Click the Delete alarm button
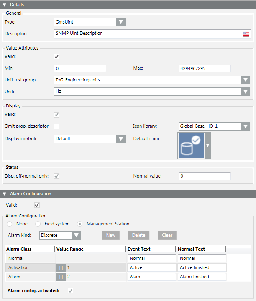The height and width of the screenshot is (301, 256). pos(138,236)
